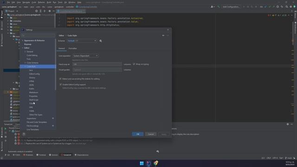The width and height of the screenshot is (297, 167).
Task: Click the IntelliJ IDEA icon on the taskbar
Action: [x=148, y=163]
